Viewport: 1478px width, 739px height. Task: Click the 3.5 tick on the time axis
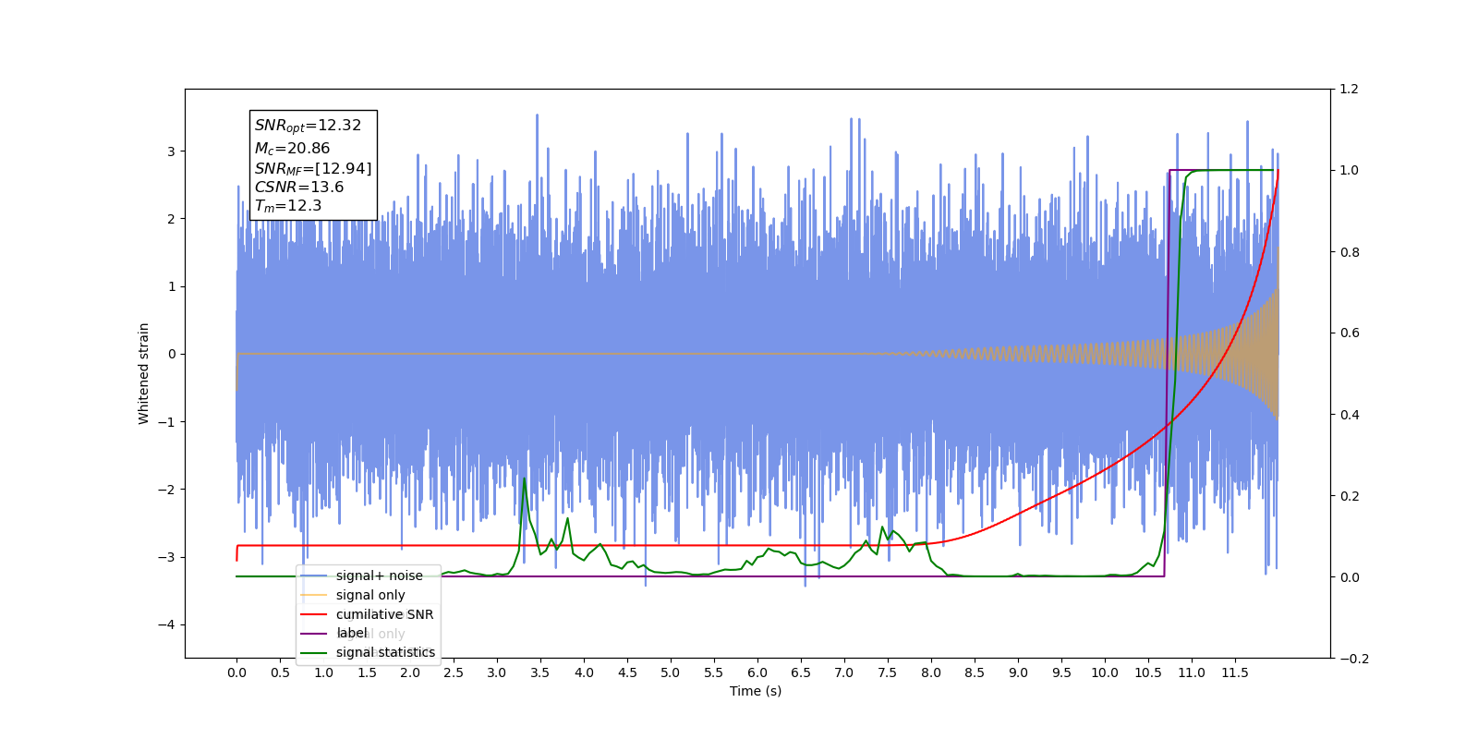(x=540, y=672)
